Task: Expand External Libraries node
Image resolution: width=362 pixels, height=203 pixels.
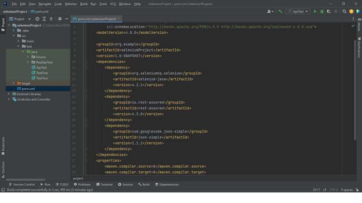Action: click(x=9, y=94)
